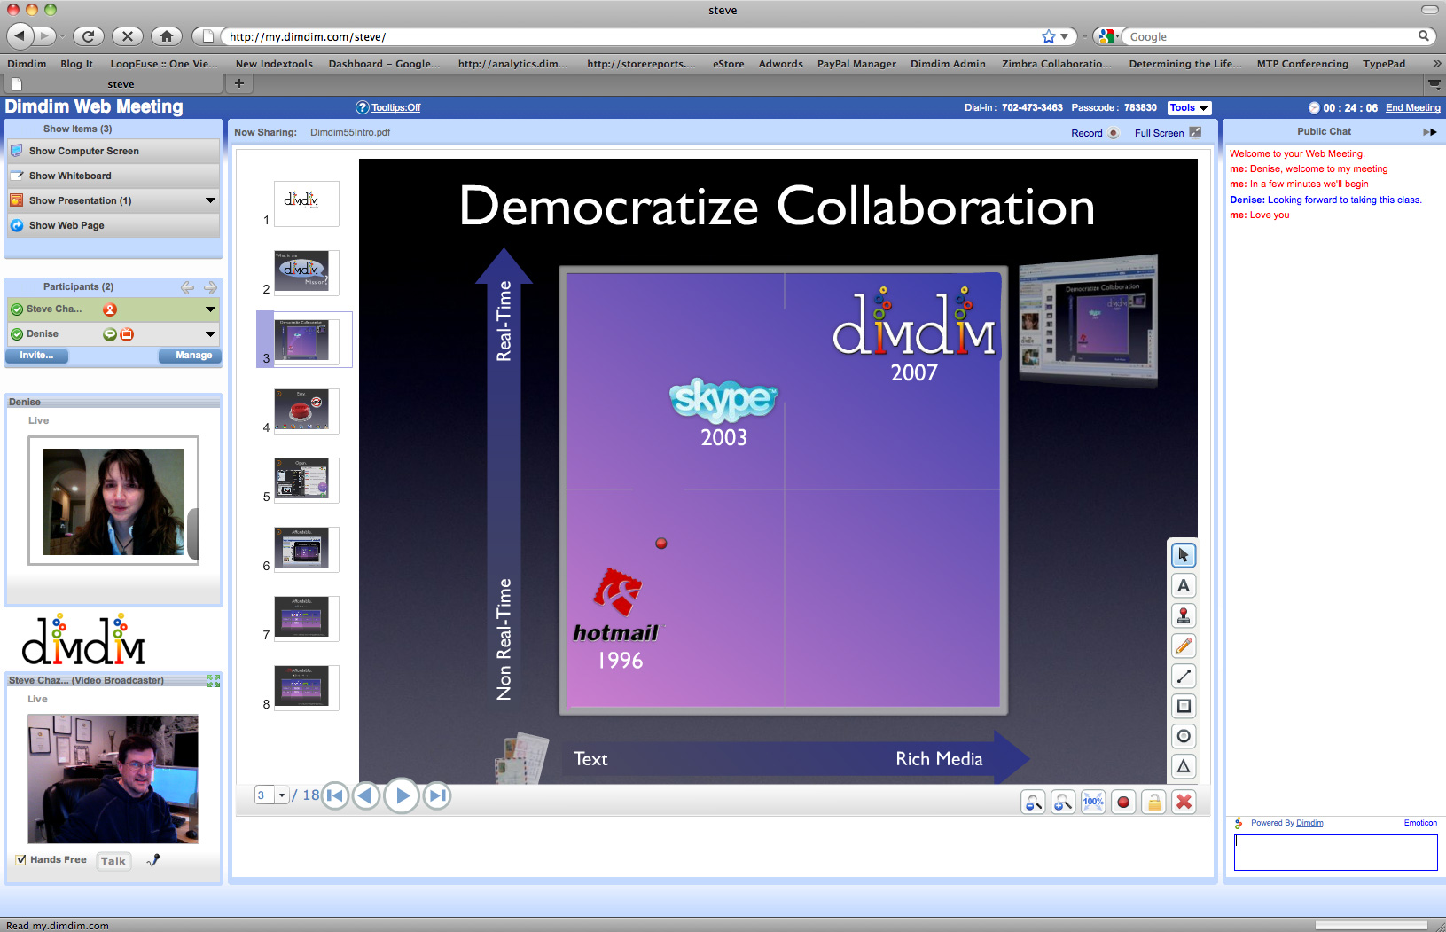Viewport: 1446px width, 932px height.
Task: Select slide 1 thumbnail
Action: coord(306,203)
